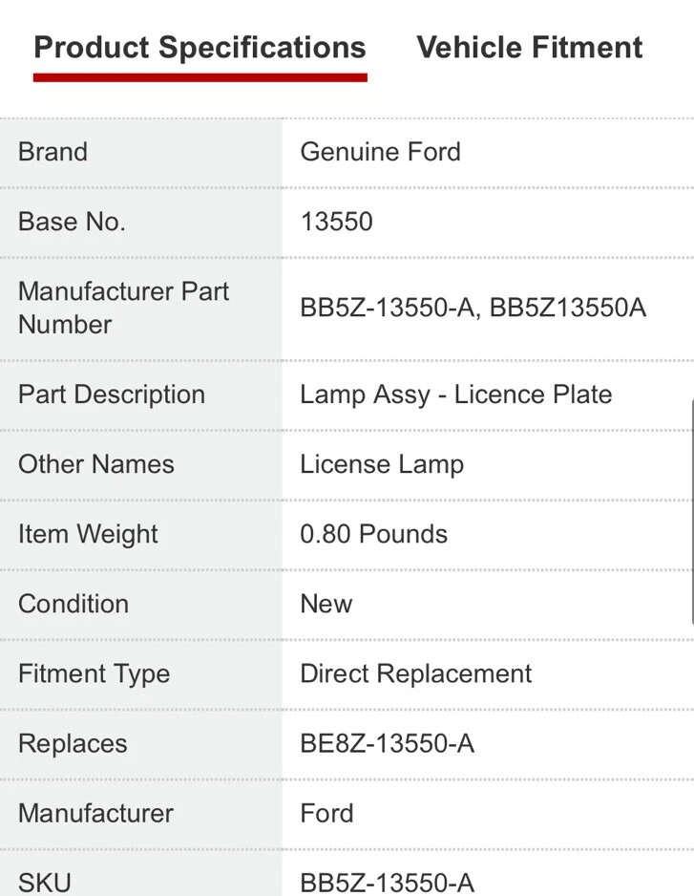Select the Replaces row label

[72, 743]
